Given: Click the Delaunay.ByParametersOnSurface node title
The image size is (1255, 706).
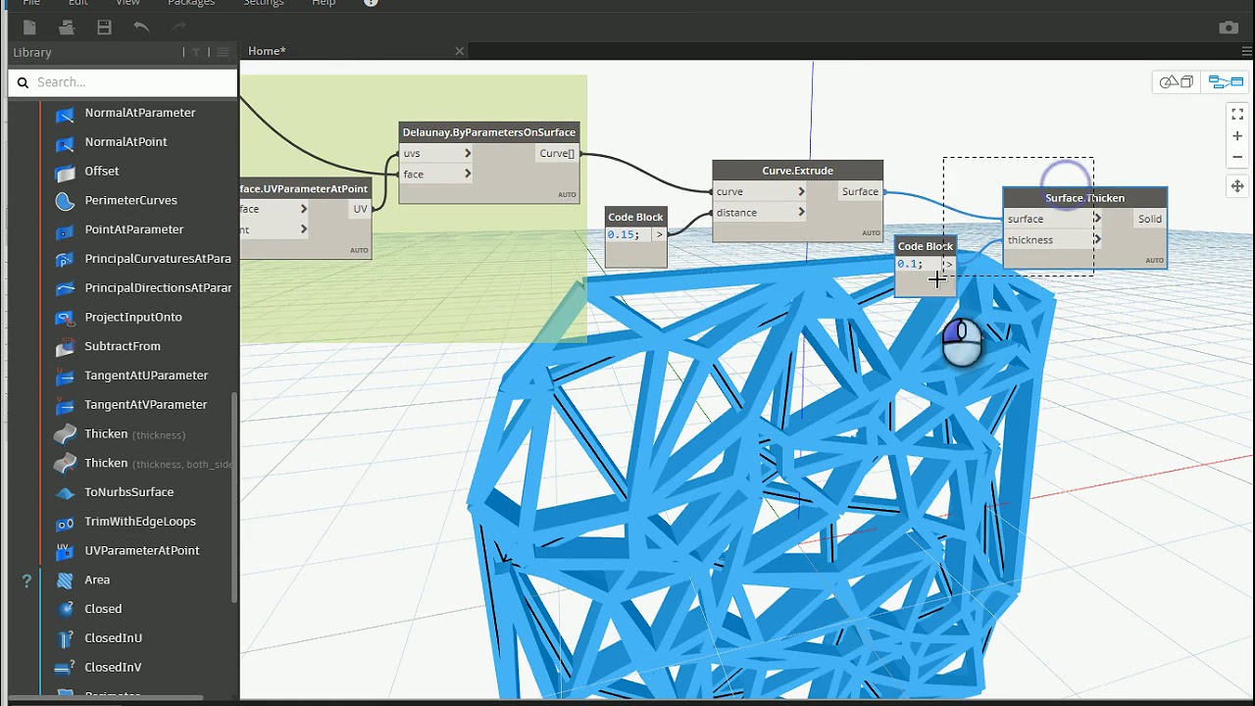Looking at the screenshot, I should (489, 132).
